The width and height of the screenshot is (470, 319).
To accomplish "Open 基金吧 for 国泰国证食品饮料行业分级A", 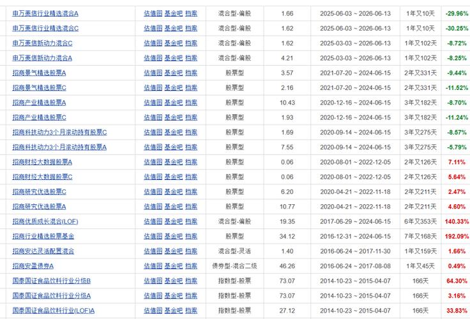I will point(174,296).
